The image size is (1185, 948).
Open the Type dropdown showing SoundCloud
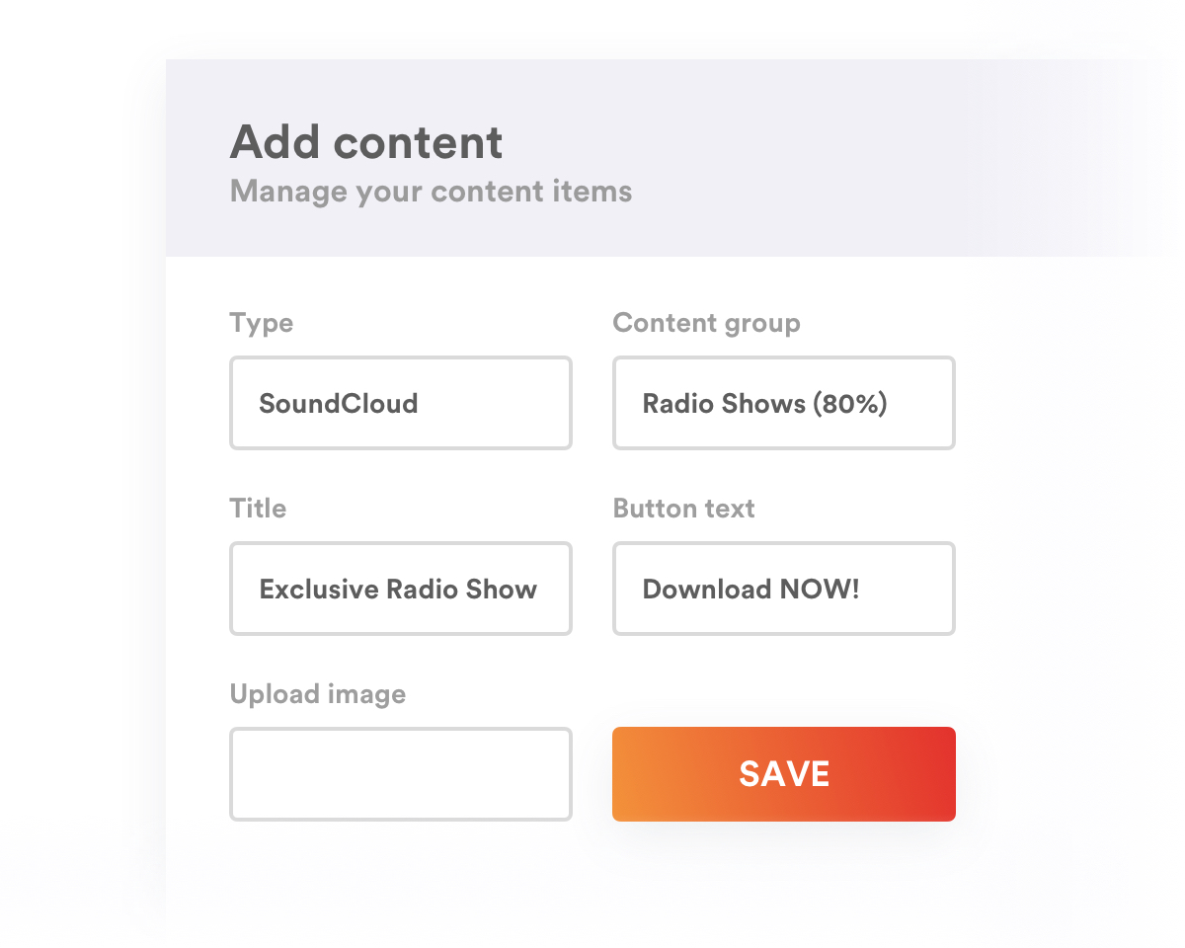click(x=400, y=403)
